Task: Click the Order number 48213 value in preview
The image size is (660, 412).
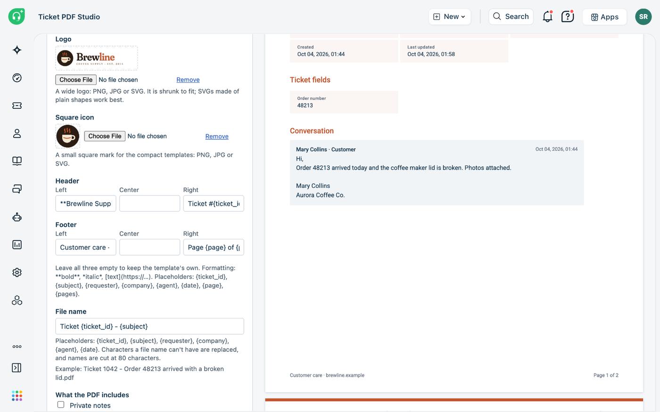Action: pyautogui.click(x=305, y=105)
